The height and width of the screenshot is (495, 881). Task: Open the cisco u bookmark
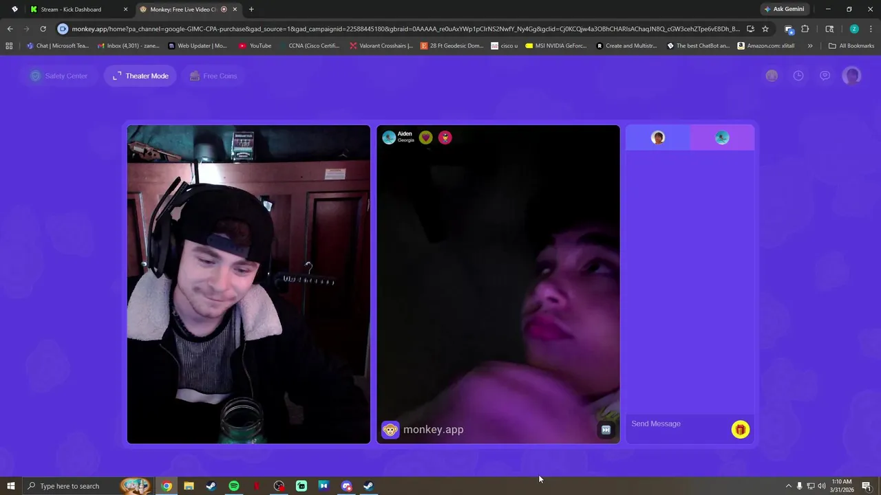coord(505,45)
